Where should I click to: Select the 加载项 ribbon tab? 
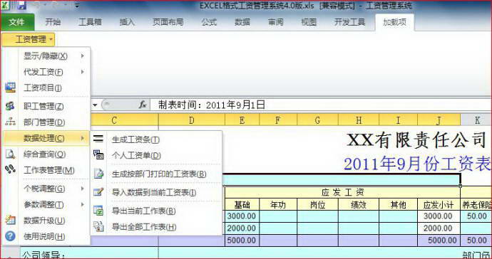pos(394,22)
